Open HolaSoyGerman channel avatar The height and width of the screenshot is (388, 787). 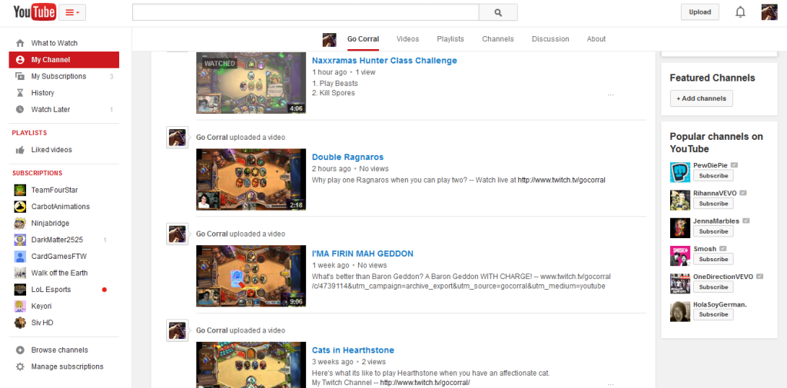(x=680, y=312)
